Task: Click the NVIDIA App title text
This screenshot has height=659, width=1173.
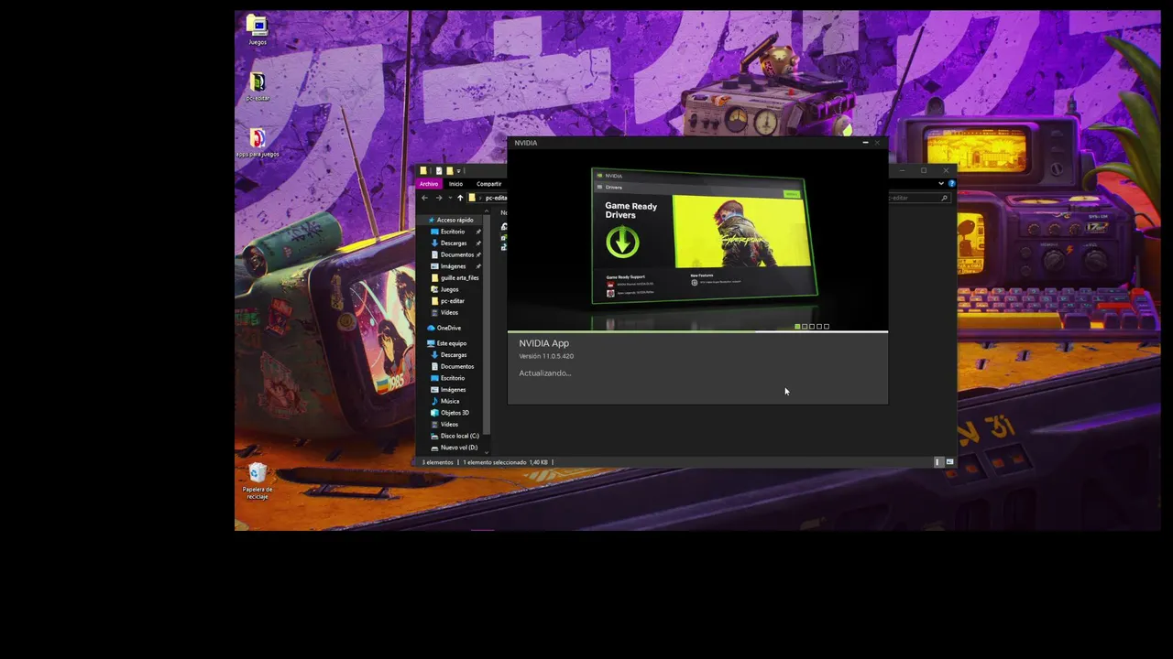Action: coord(543,343)
